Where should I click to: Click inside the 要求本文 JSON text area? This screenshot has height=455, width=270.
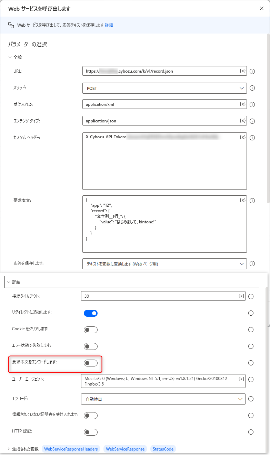[164, 224]
